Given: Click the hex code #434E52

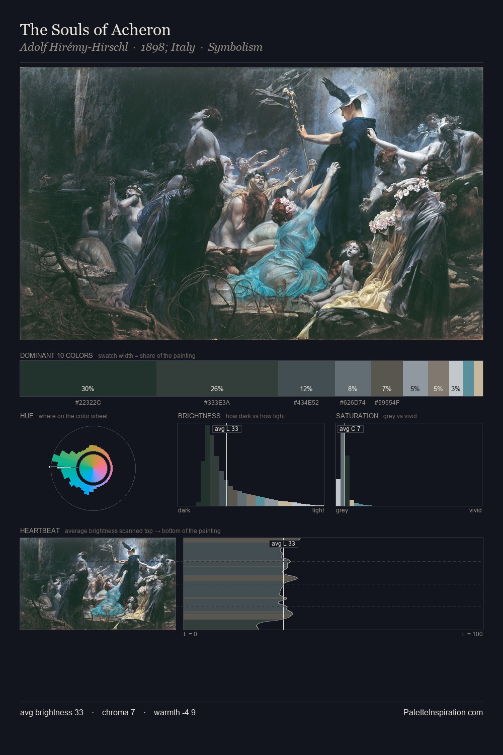Looking at the screenshot, I should [306, 403].
